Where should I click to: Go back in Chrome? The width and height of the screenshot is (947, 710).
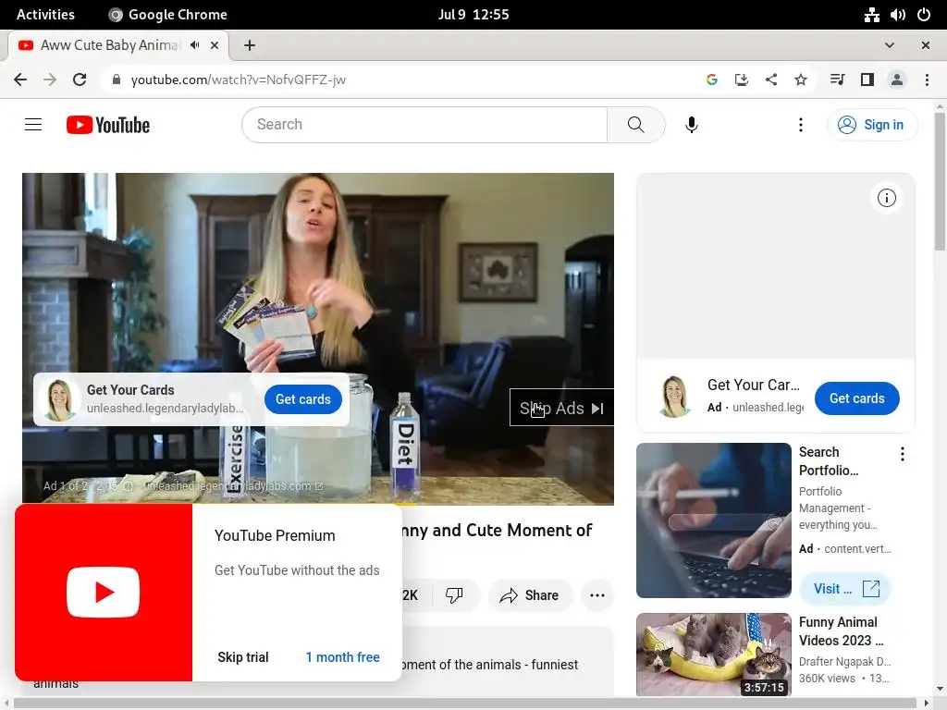(x=20, y=80)
